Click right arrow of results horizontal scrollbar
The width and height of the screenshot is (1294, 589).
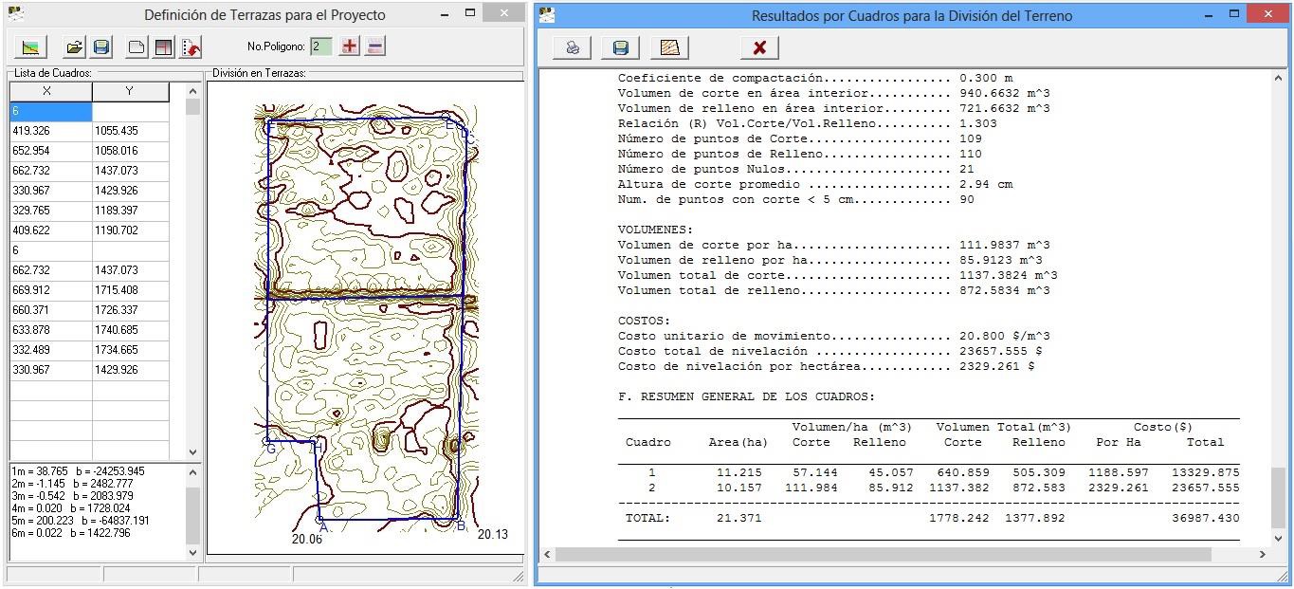[1263, 554]
